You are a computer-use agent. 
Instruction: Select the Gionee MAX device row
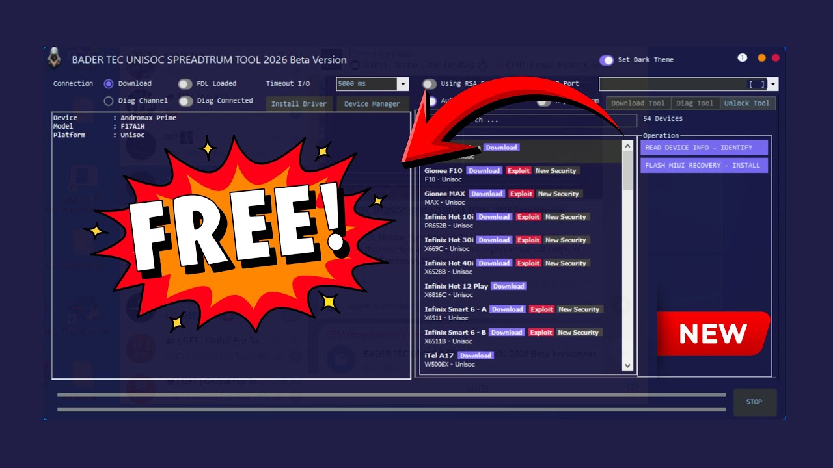pos(521,198)
